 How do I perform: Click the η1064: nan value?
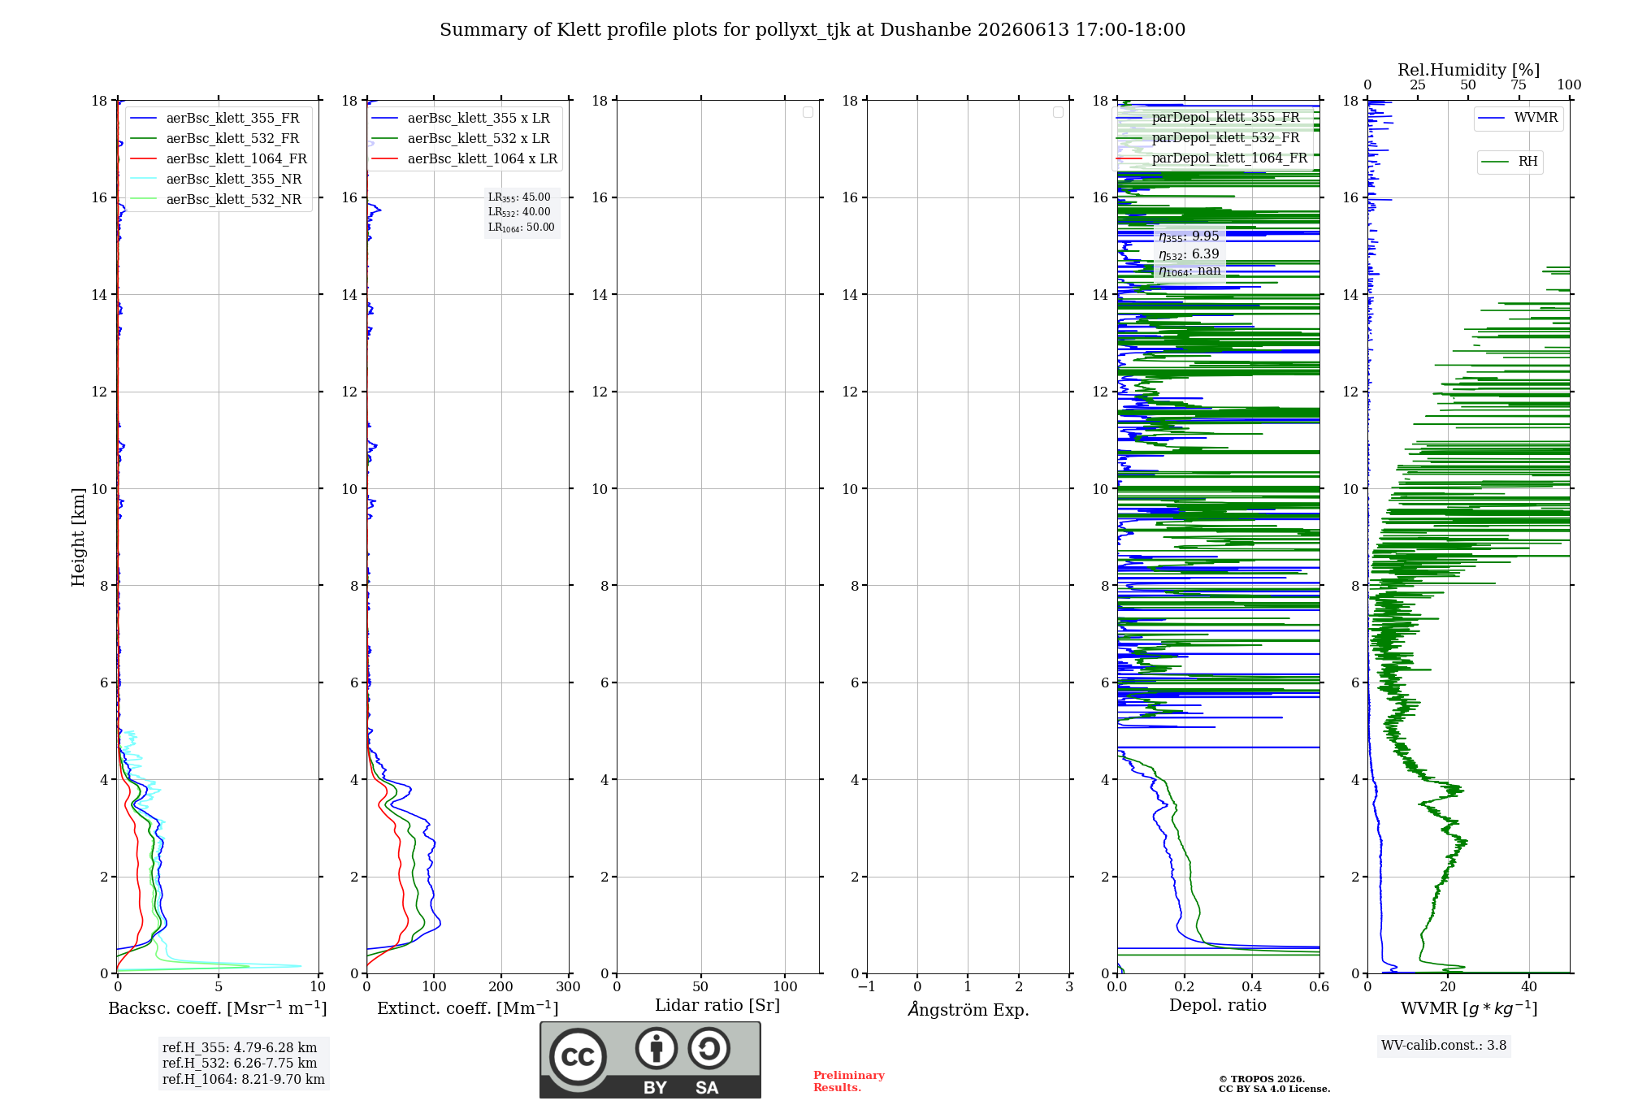pyautogui.click(x=1189, y=271)
